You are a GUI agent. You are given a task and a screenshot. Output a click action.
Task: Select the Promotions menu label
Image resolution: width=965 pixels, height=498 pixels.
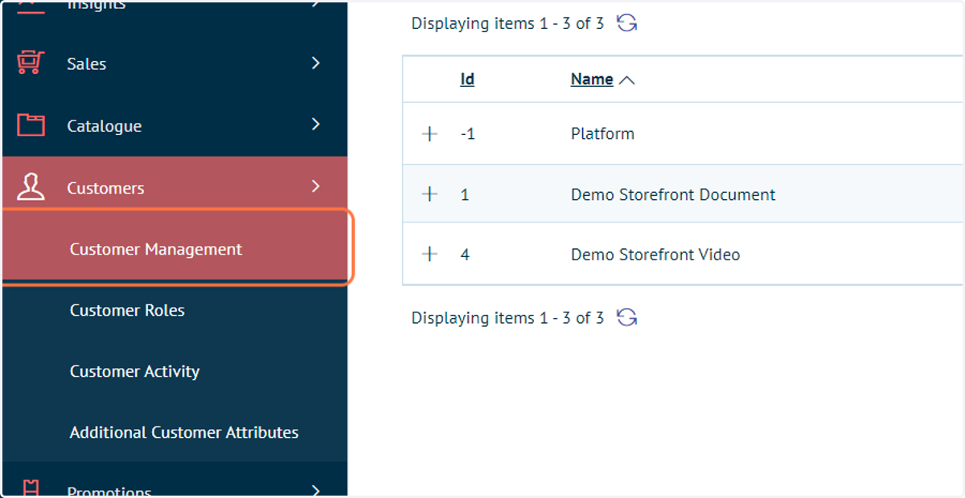pos(109,492)
